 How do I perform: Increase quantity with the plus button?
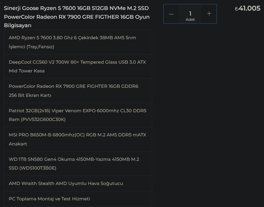click(x=209, y=14)
